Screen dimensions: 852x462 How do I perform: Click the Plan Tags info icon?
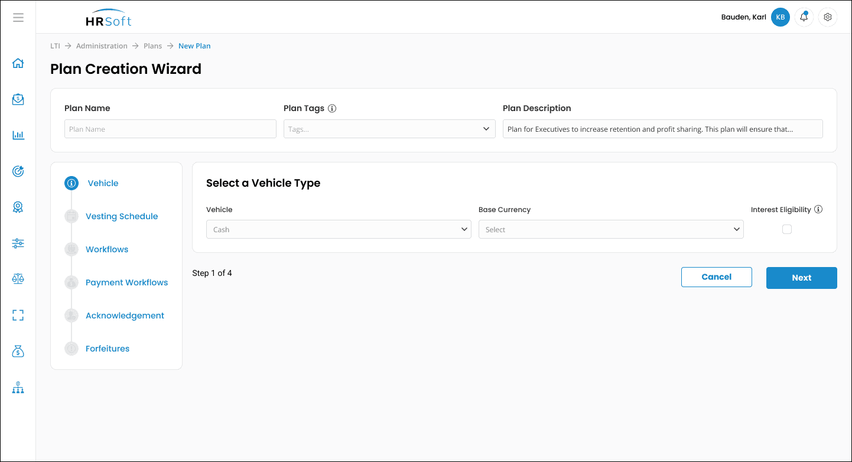332,108
